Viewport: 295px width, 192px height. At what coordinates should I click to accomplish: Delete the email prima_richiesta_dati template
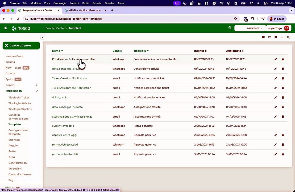tap(283, 154)
